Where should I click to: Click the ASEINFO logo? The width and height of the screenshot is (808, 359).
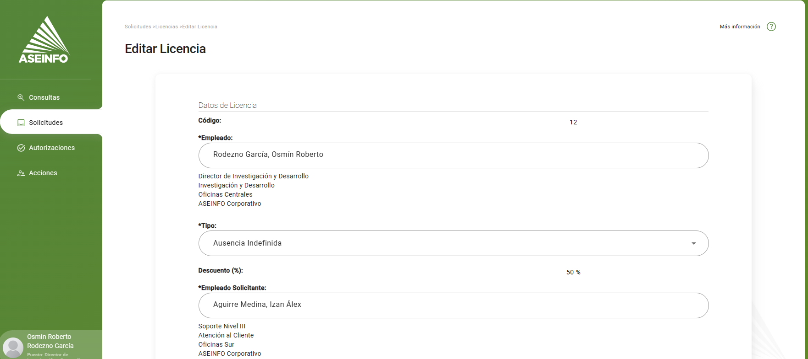(44, 40)
